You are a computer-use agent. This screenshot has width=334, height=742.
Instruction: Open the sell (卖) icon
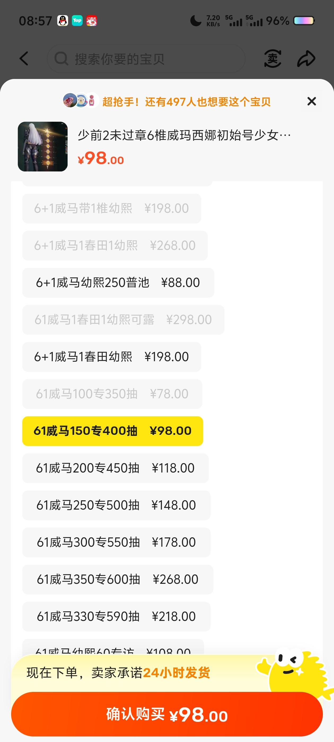pos(273,59)
